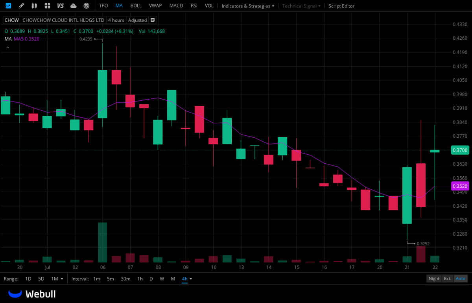This screenshot has height=303, width=472.
Task: Open the Script Editor
Action: 341,6
